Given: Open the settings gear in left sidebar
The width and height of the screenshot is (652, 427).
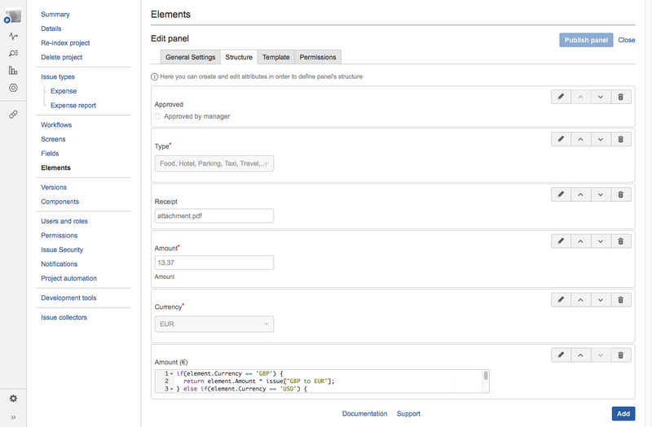Looking at the screenshot, I should pos(13,399).
